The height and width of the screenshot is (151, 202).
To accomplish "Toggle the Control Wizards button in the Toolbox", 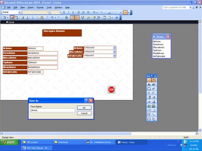I will point(153,80).
